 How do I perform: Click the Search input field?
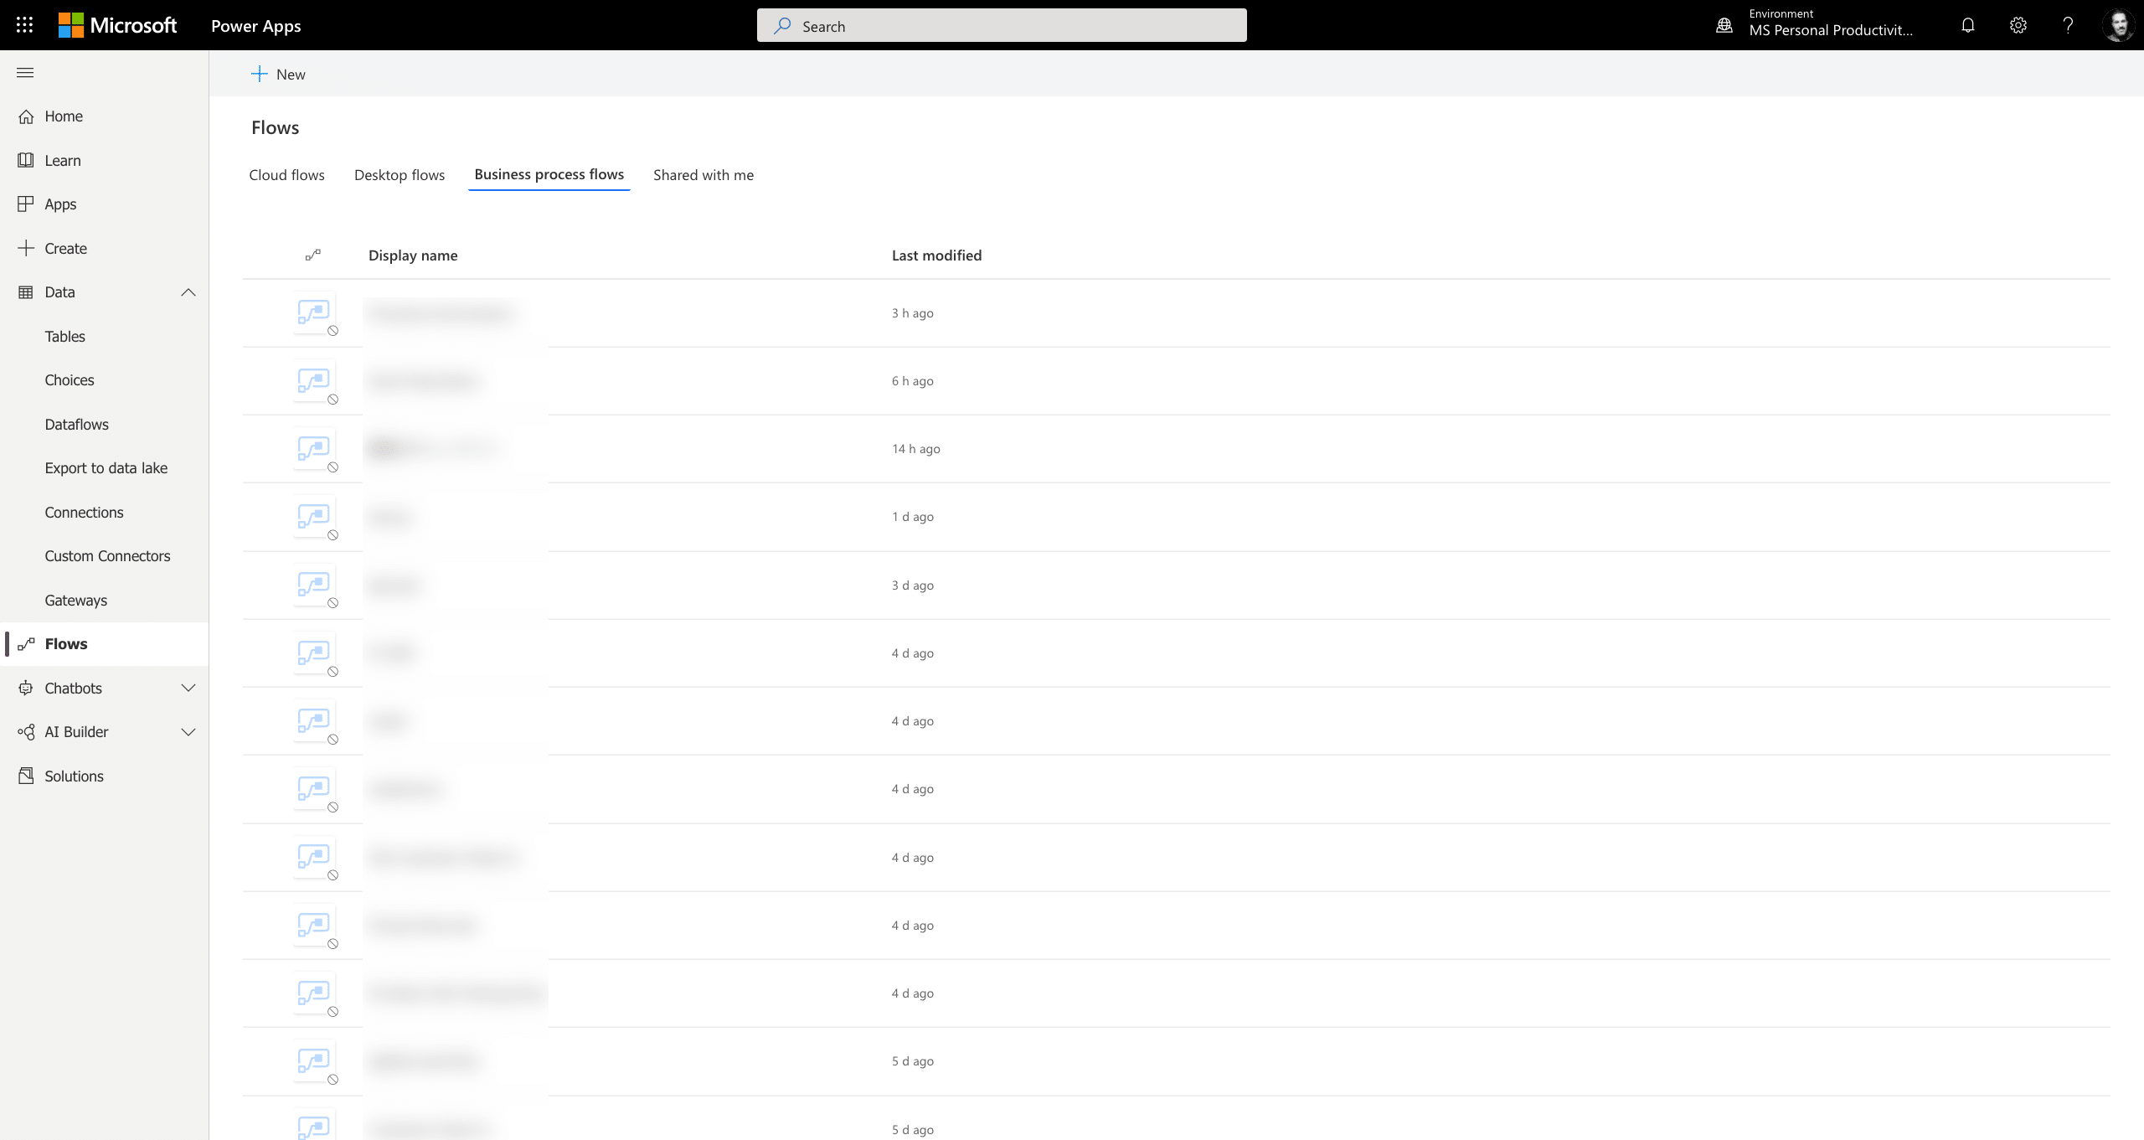[1001, 25]
